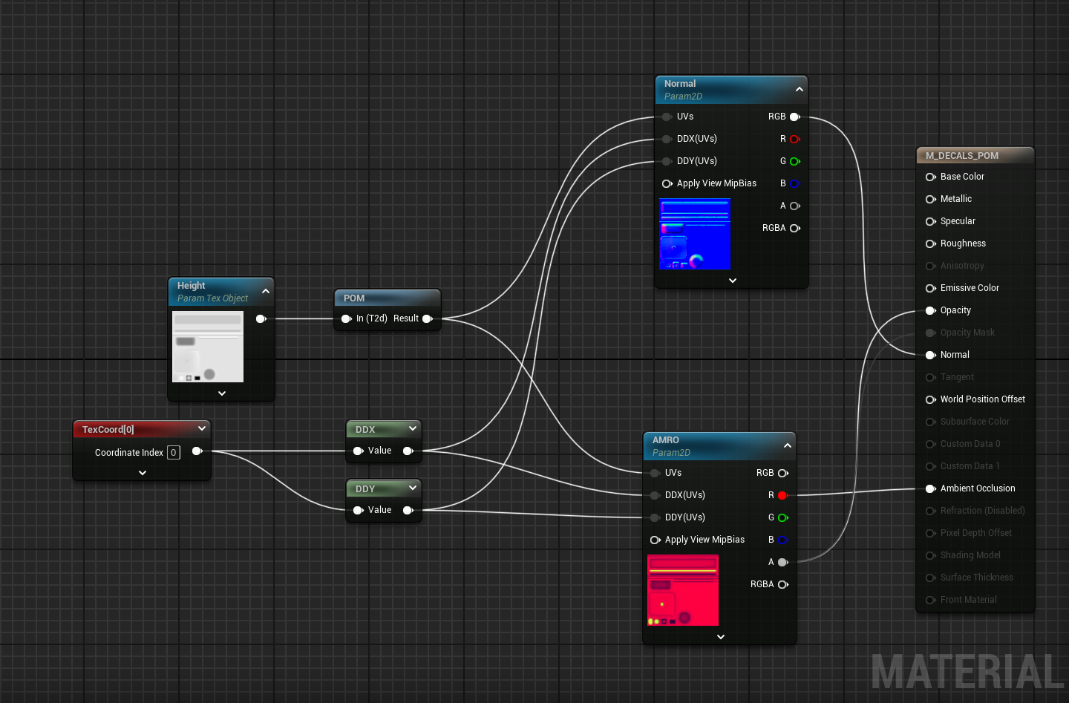Screen dimensions: 1069x703
Task: Click the Height node's texture object output pin
Action: (261, 318)
